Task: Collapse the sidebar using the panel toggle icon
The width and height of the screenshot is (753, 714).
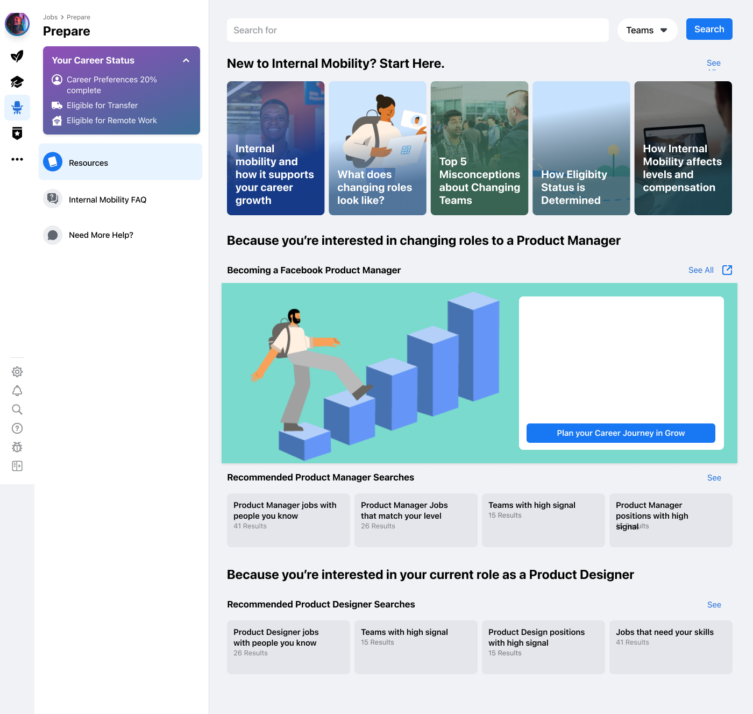Action: click(x=17, y=466)
